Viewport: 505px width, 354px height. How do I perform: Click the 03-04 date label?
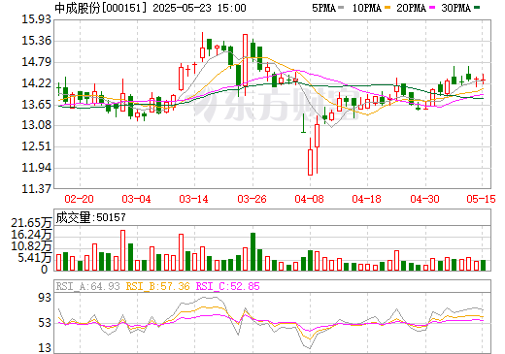[x=136, y=199]
